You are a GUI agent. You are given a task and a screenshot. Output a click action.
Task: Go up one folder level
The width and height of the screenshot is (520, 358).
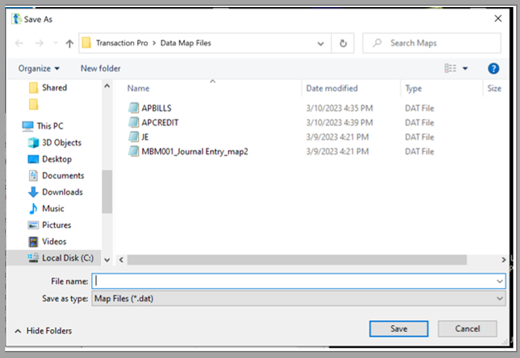coord(69,43)
